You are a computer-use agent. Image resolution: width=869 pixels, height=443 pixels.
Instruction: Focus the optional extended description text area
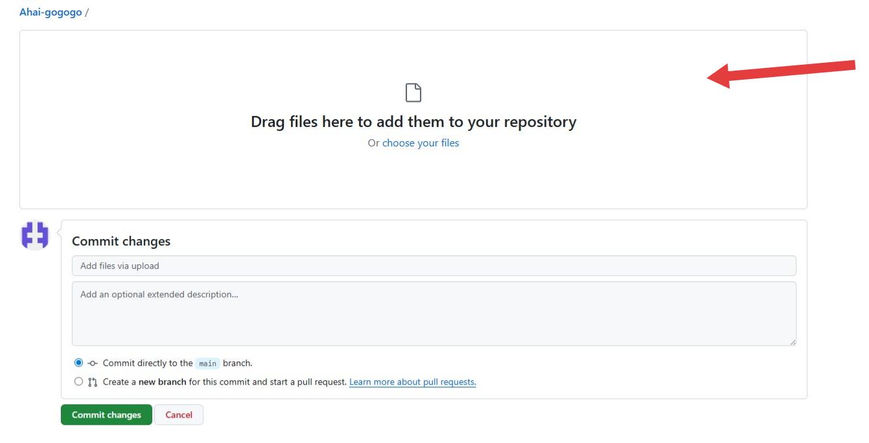coord(434,313)
